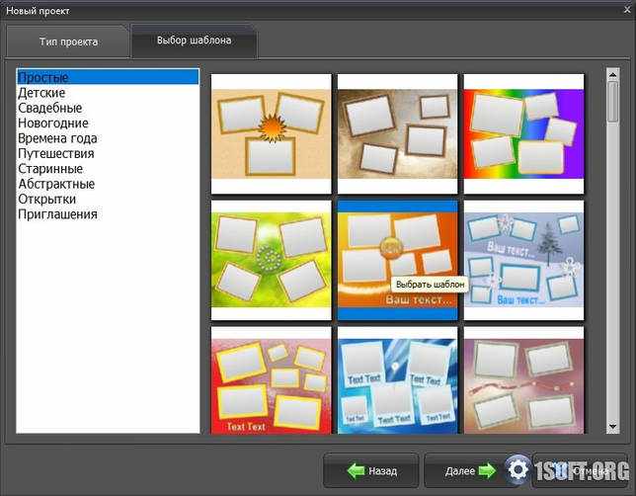Click the scrollbar up arrow
The image size is (636, 496).
click(x=613, y=75)
